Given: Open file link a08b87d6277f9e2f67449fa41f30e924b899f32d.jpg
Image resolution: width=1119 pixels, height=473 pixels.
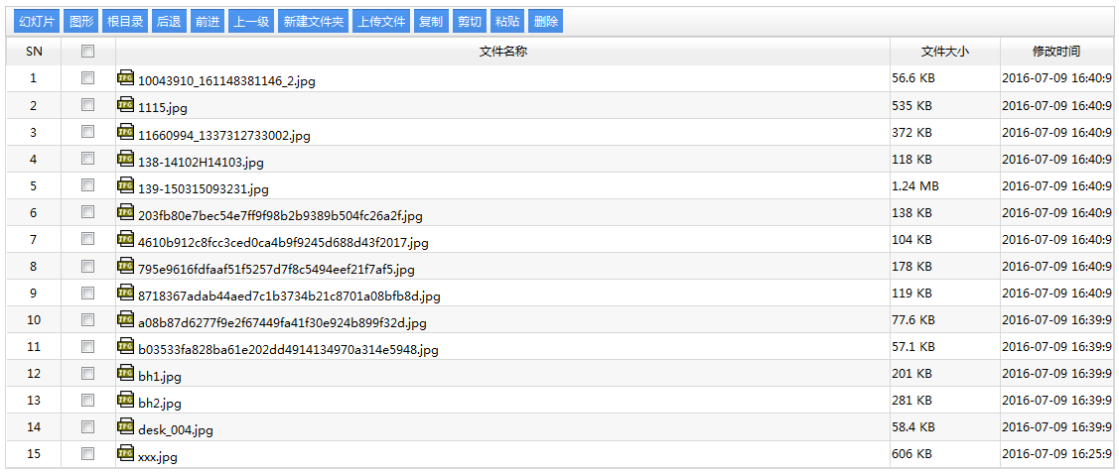Looking at the screenshot, I should (282, 323).
